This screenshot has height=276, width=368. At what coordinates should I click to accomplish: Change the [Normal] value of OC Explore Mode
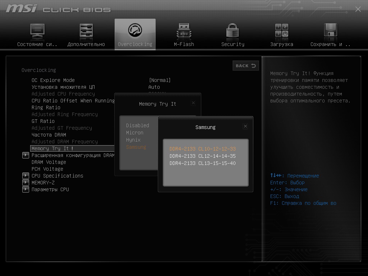click(160, 80)
